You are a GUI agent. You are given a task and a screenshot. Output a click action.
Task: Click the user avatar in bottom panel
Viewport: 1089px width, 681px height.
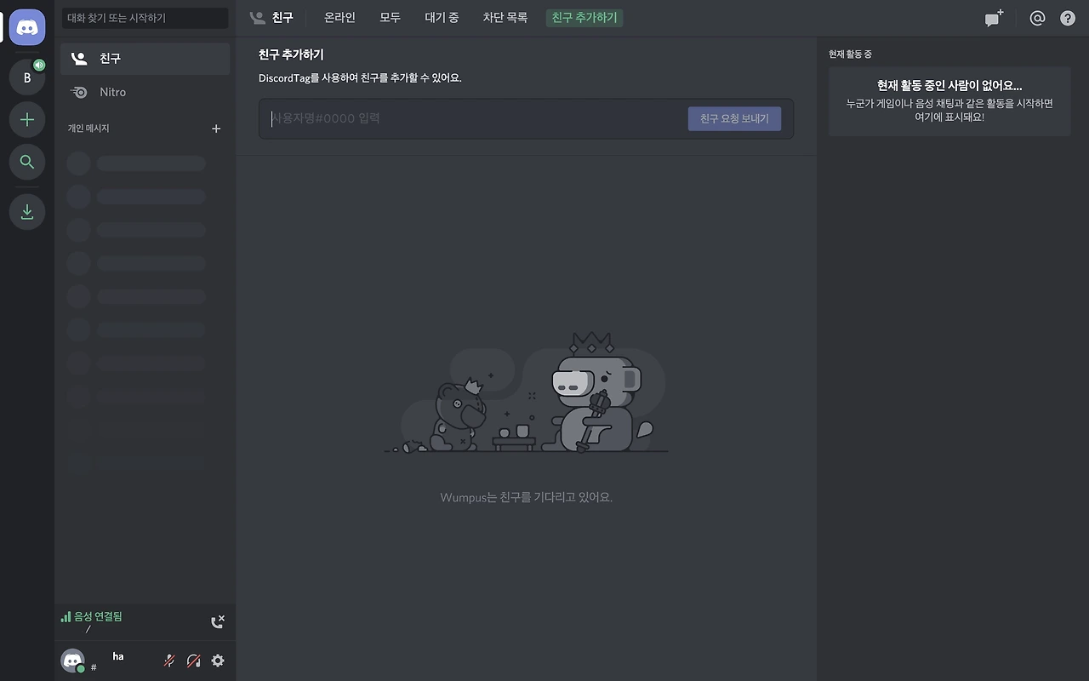pyautogui.click(x=73, y=661)
